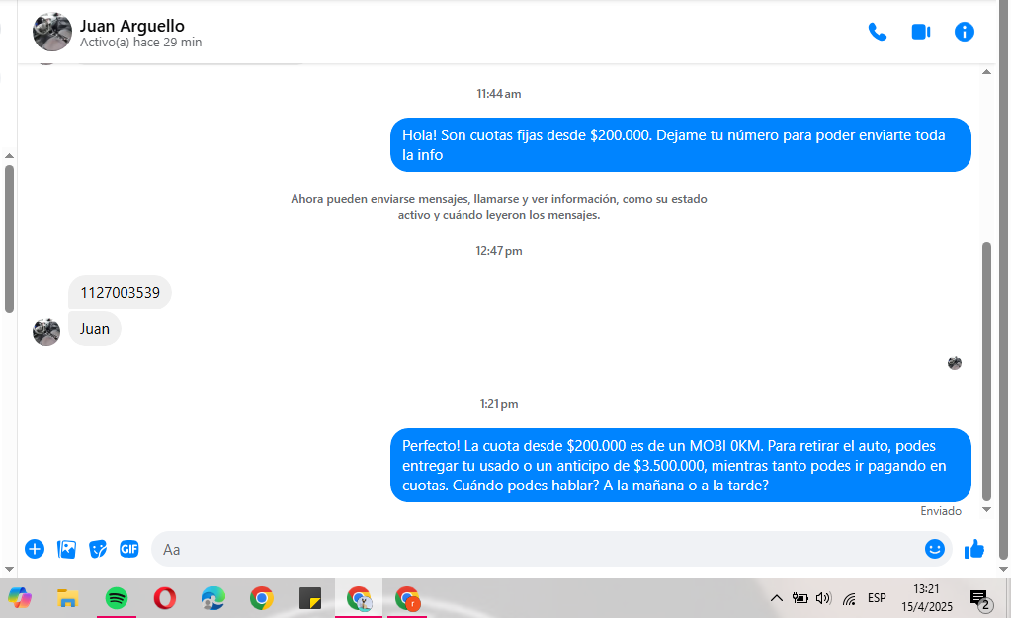Click the 'Enviado' status text
The height and width of the screenshot is (618, 1011).
pos(941,511)
